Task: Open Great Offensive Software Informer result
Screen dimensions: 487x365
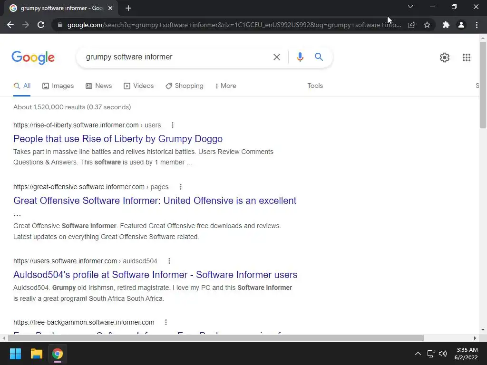Action: (x=155, y=201)
